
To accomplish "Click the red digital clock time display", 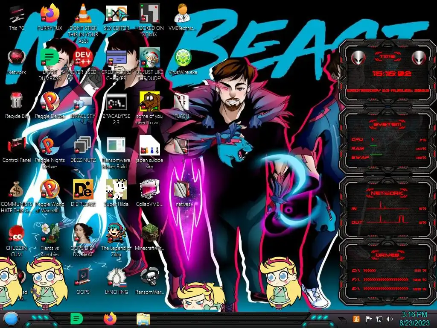I will (392, 73).
